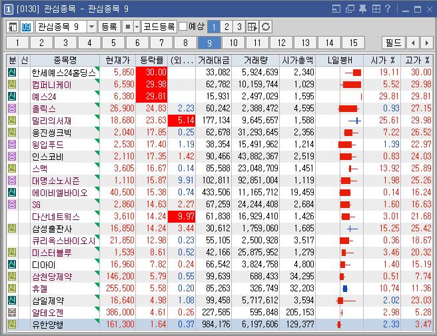Click the 코드등록 button

tap(159, 27)
